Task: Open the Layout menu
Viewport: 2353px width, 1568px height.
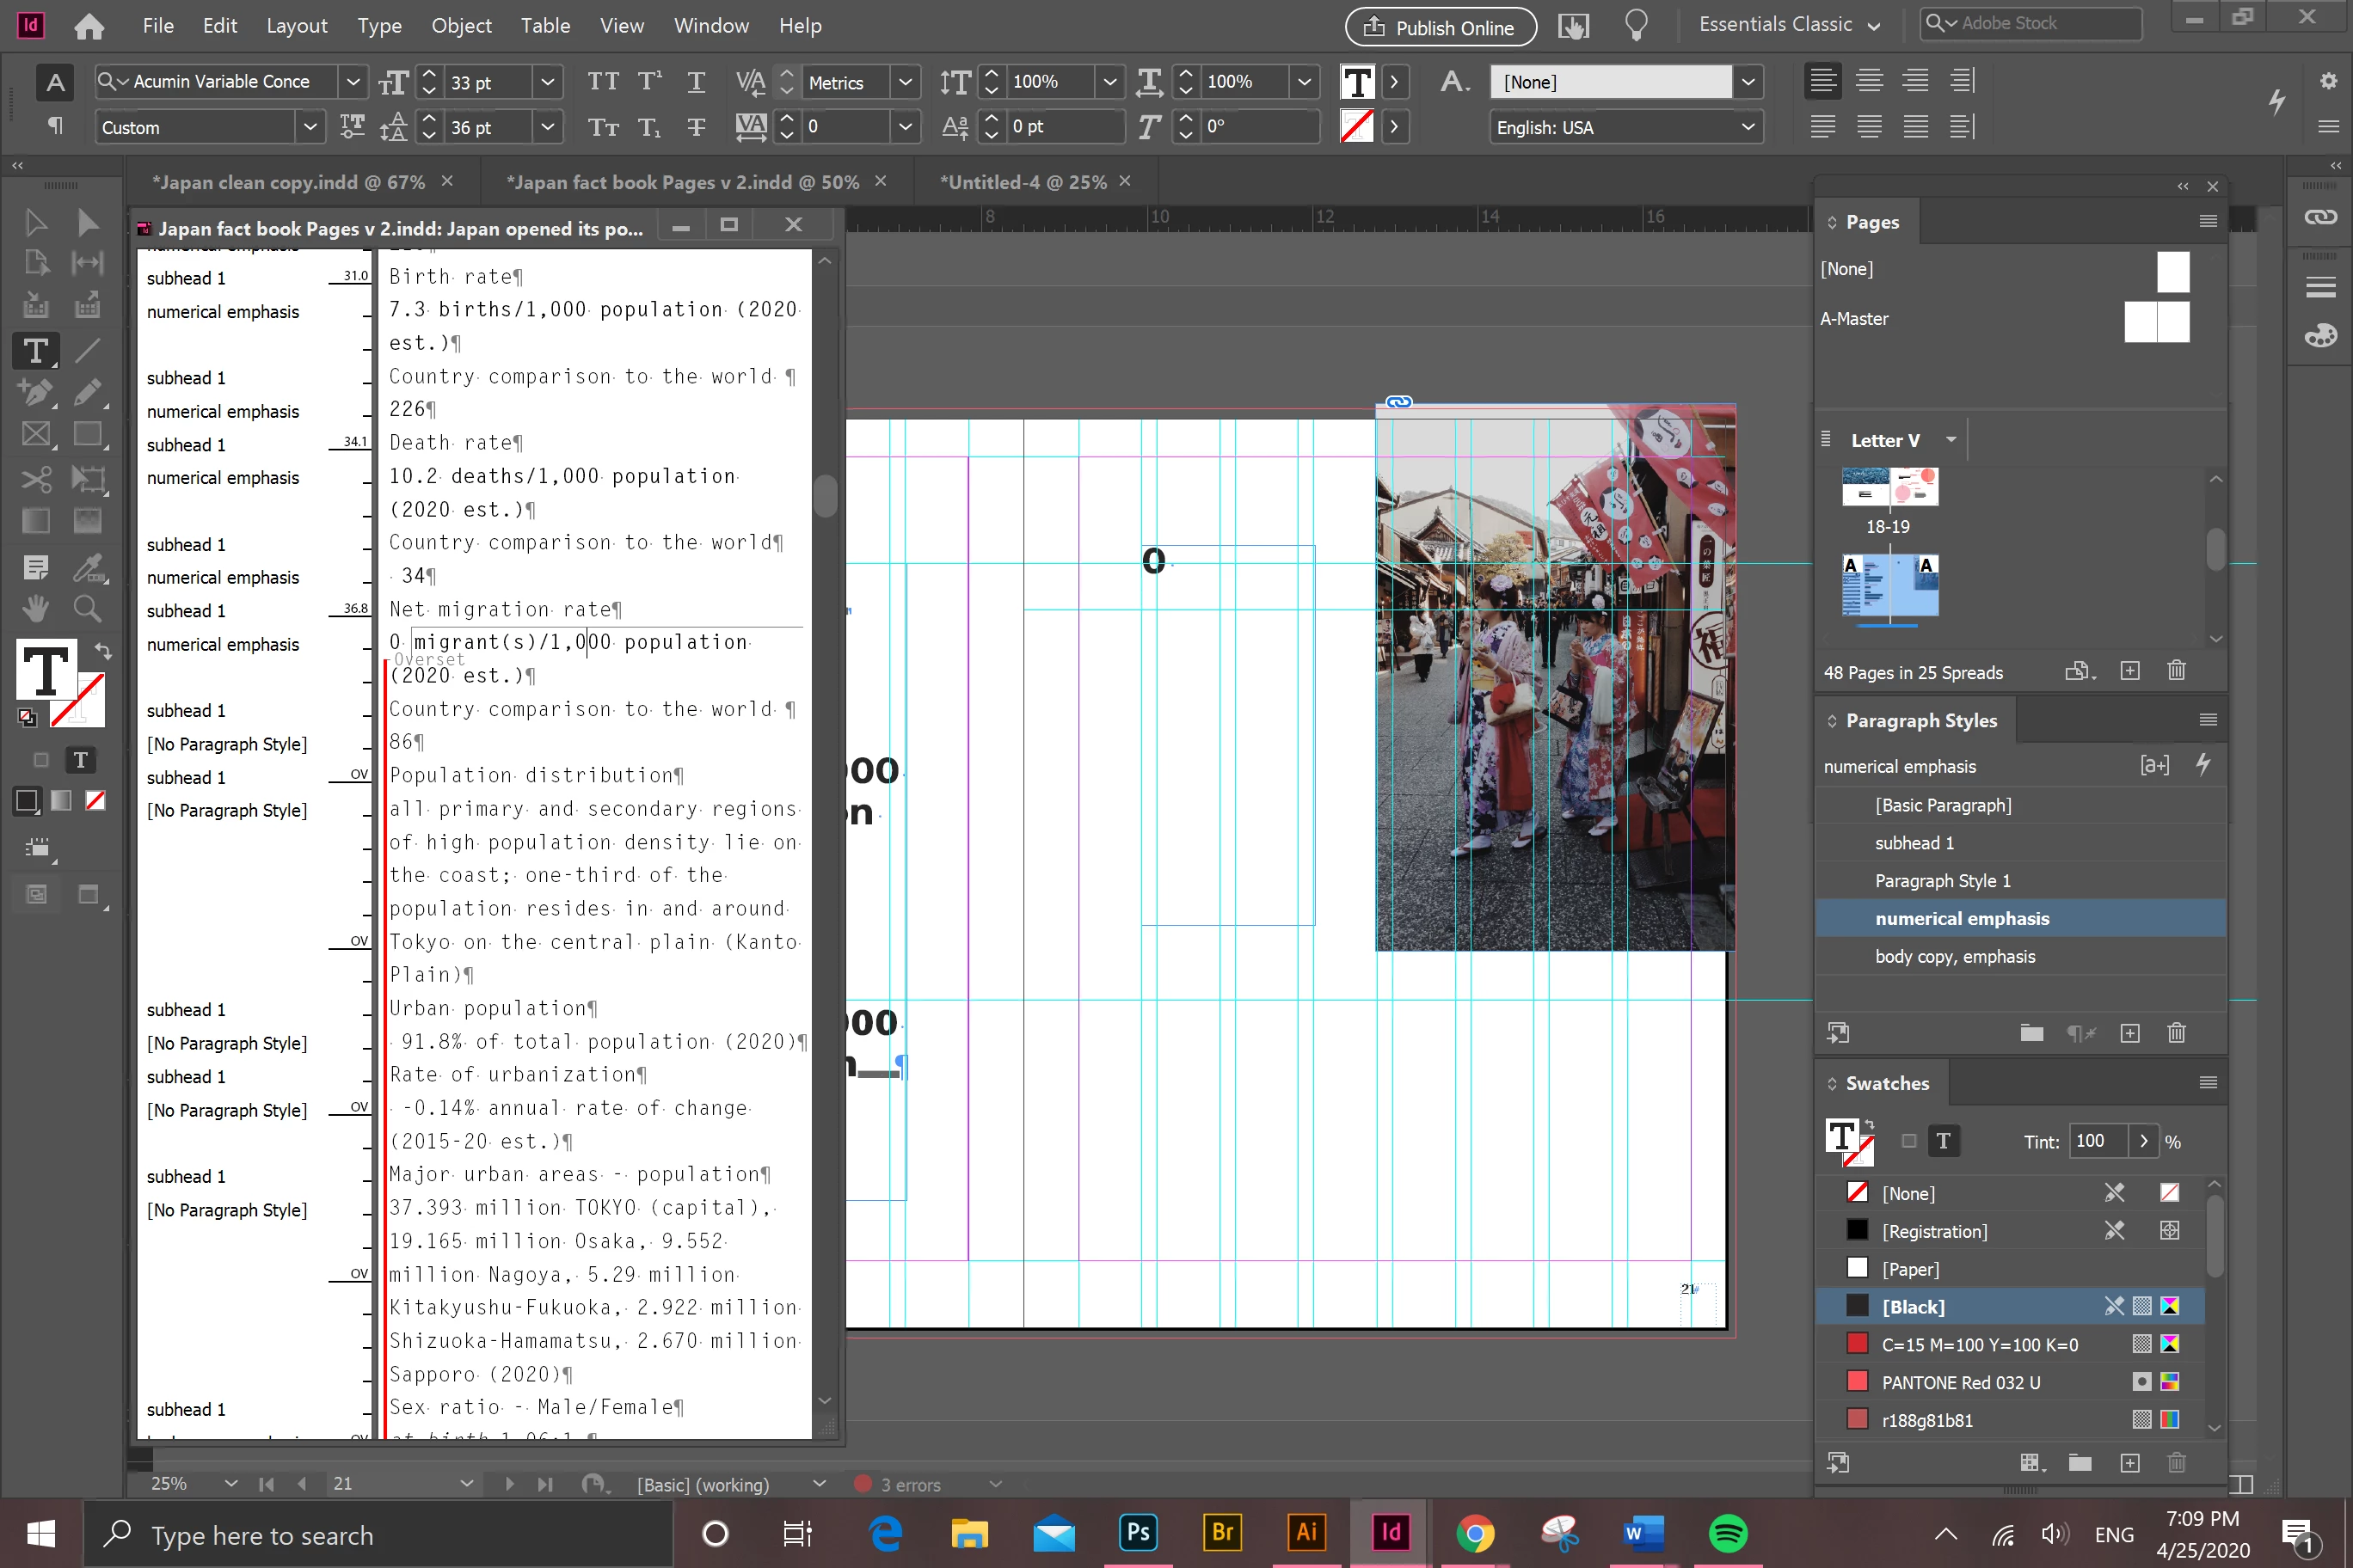Action: pos(296,25)
